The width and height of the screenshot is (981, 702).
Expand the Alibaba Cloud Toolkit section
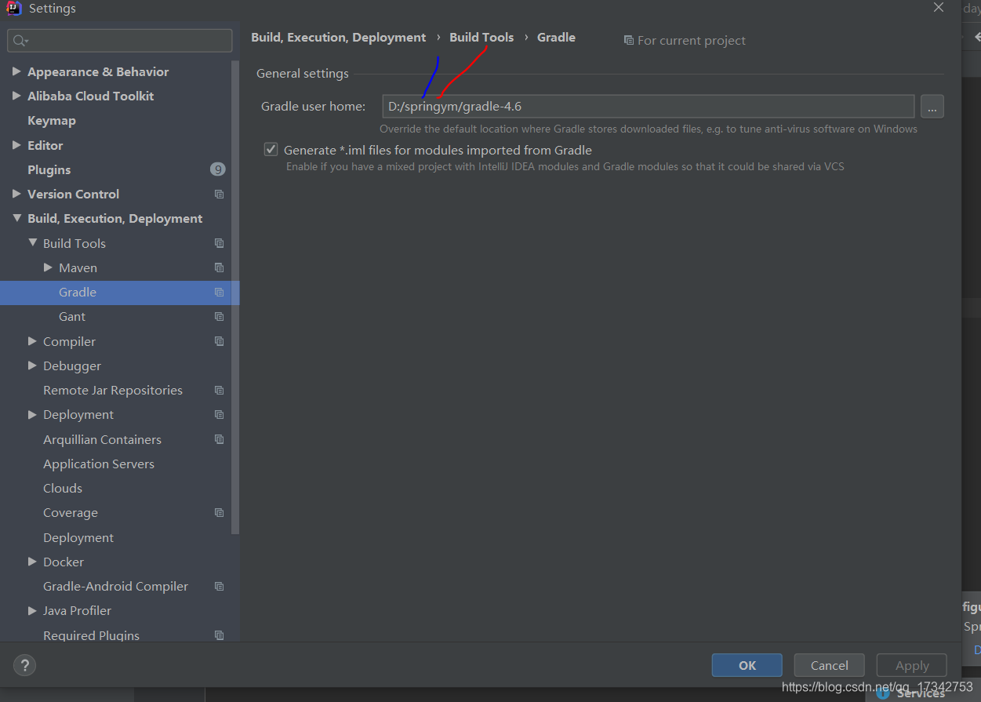click(x=16, y=96)
